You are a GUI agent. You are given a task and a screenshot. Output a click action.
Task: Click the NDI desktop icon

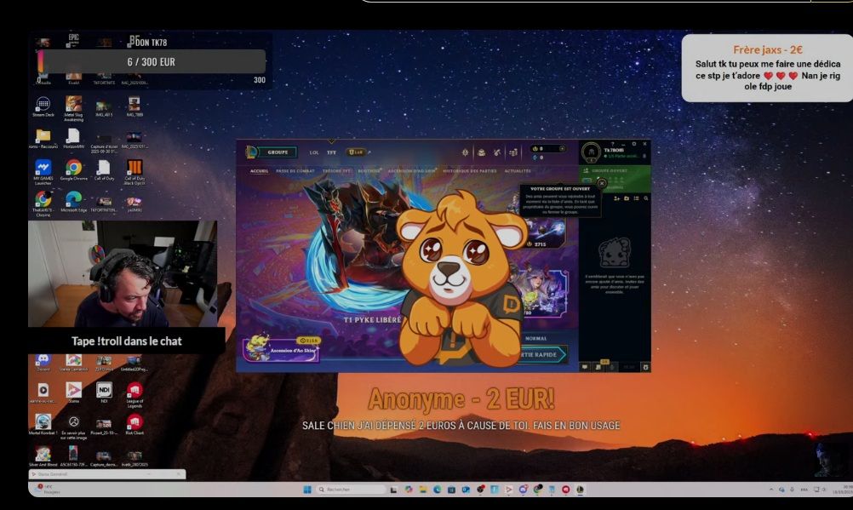pos(104,393)
